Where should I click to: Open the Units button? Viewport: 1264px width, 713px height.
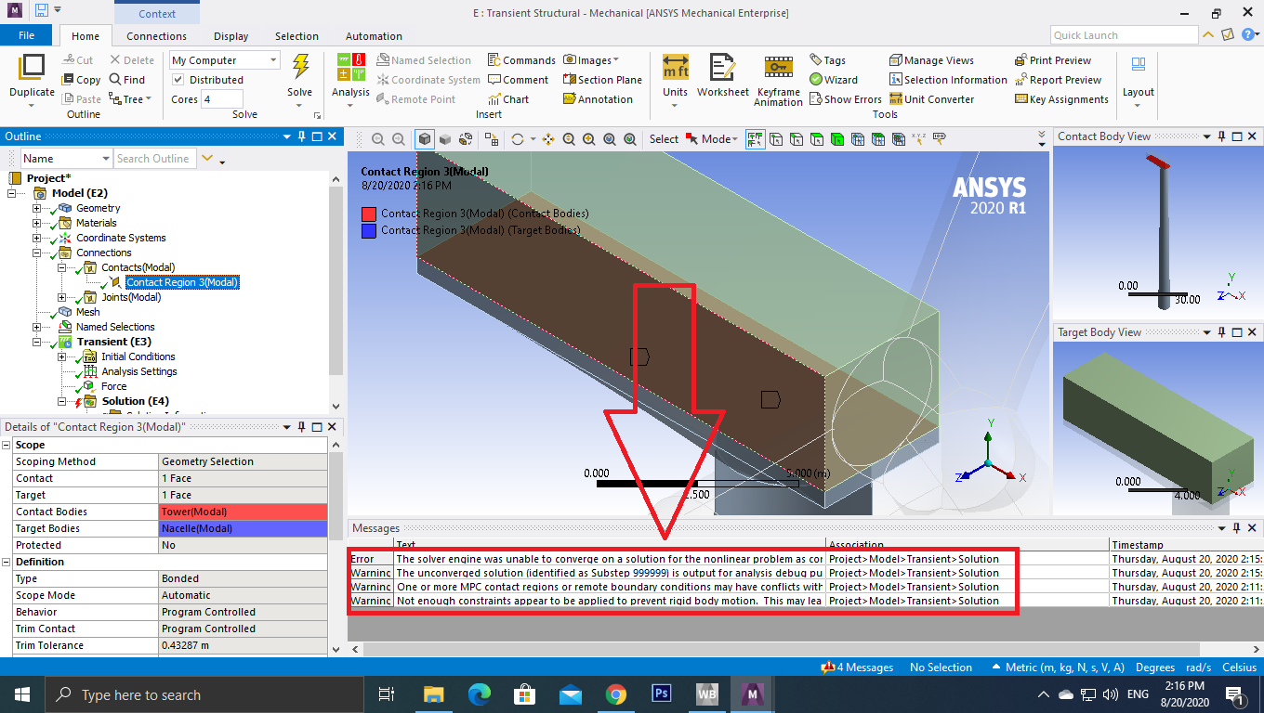675,76
